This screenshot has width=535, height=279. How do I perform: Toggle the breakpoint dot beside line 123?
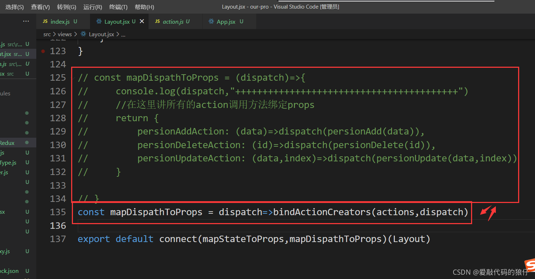tap(43, 51)
